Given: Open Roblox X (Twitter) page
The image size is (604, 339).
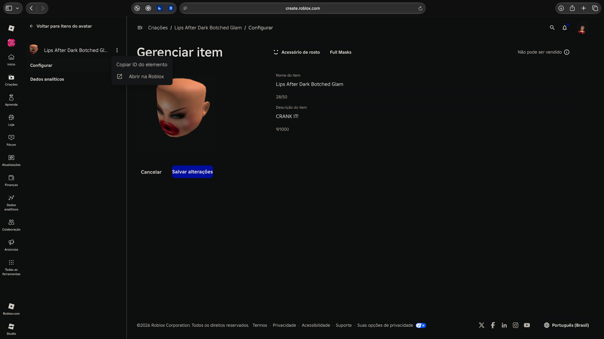Looking at the screenshot, I should (x=481, y=325).
